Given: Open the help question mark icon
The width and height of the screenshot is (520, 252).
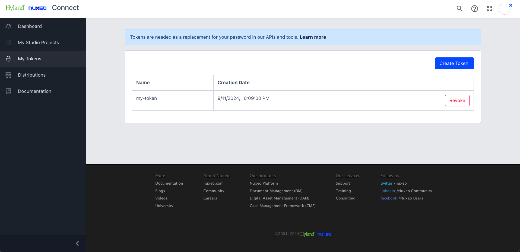Looking at the screenshot, I should point(475,9).
